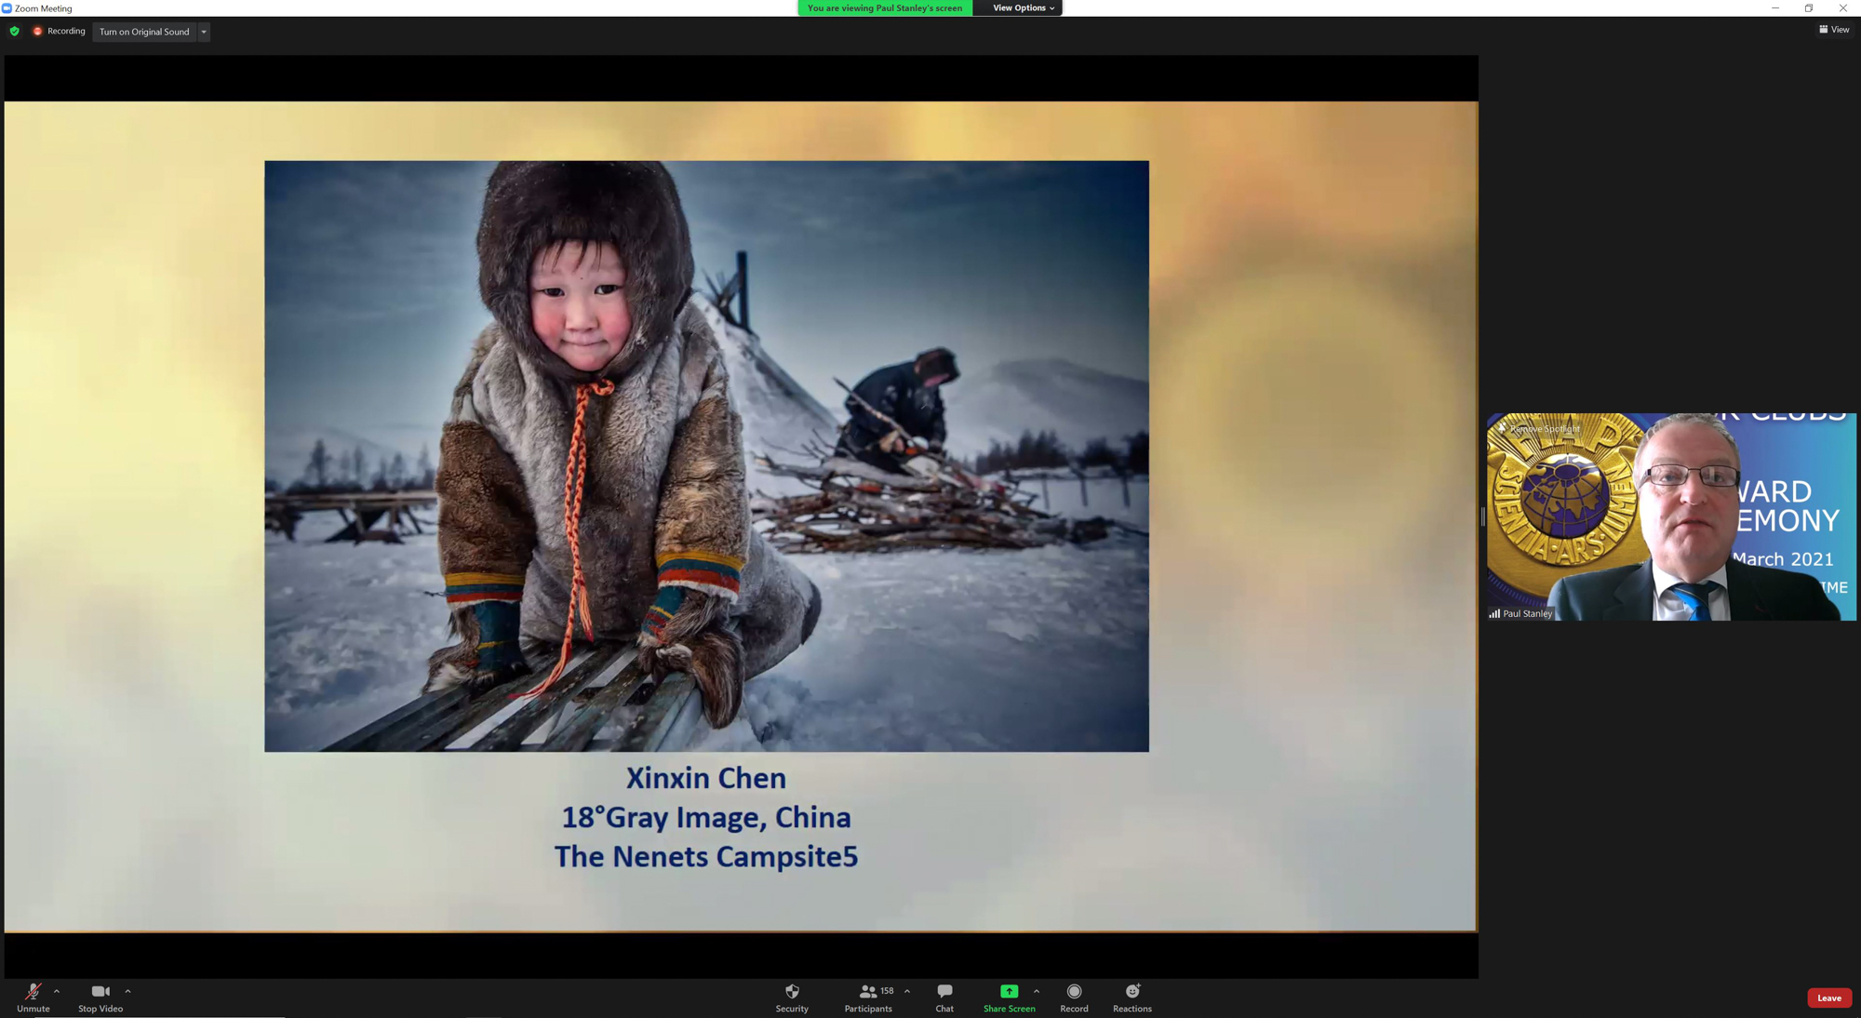The image size is (1861, 1018).
Task: Expand share screen options arrow
Action: [1036, 991]
